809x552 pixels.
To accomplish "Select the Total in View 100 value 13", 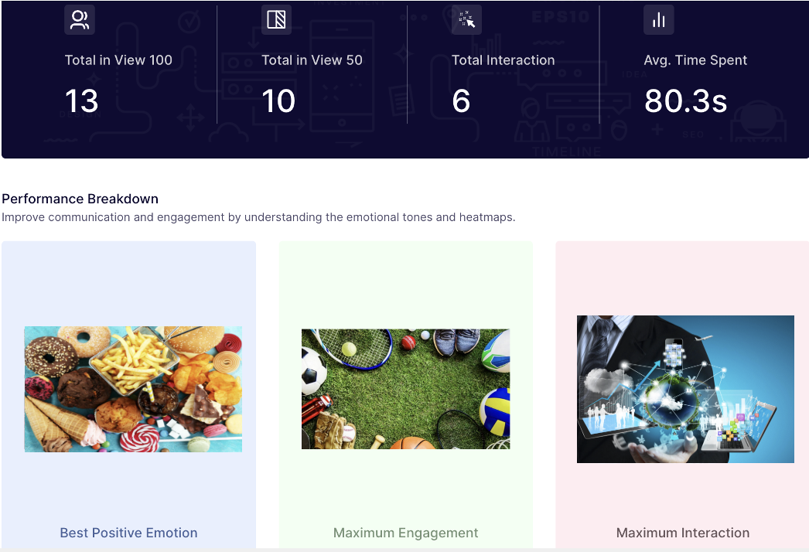I will [81, 101].
